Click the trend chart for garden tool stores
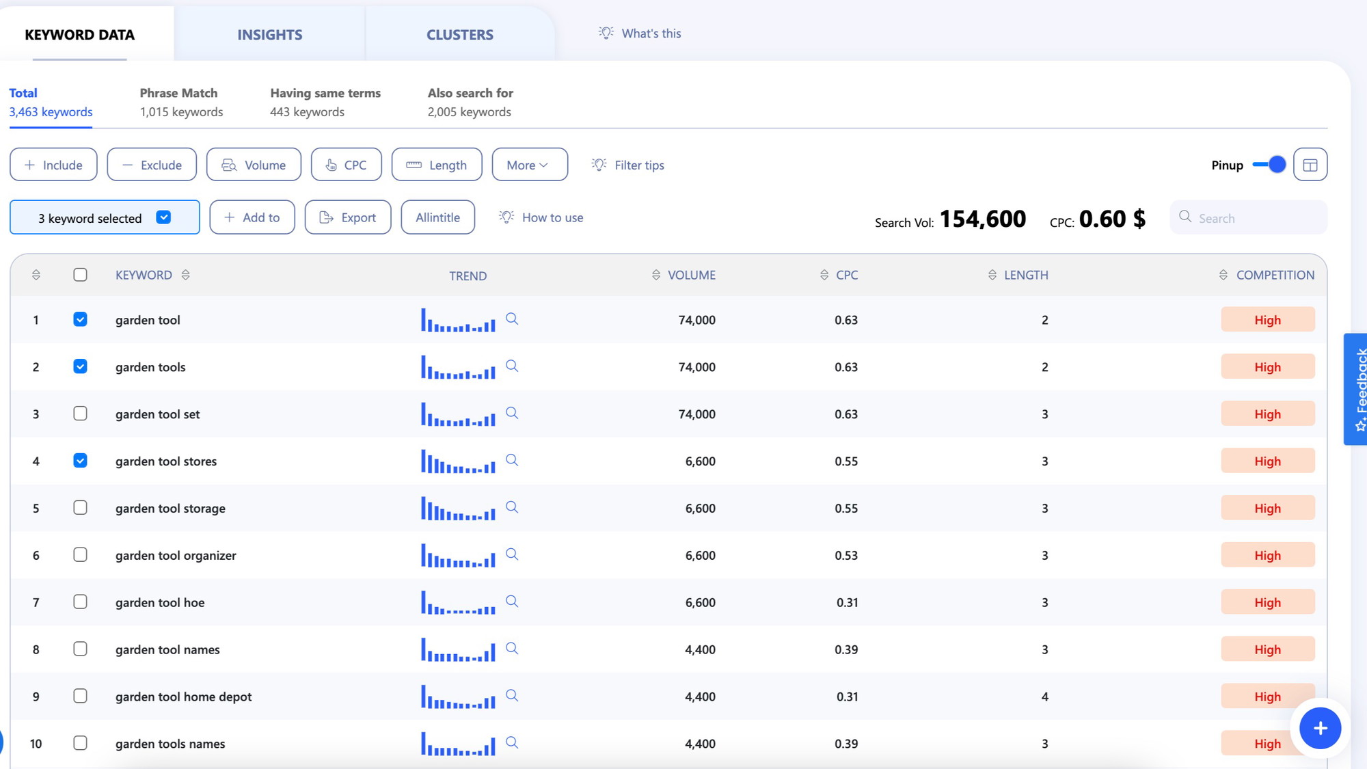1367x769 pixels. click(x=458, y=461)
